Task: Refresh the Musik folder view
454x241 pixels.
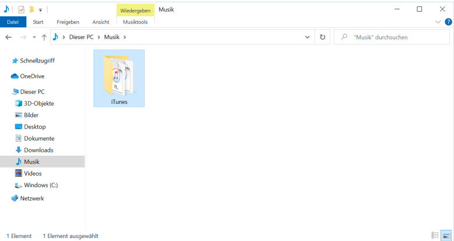Action: point(322,37)
